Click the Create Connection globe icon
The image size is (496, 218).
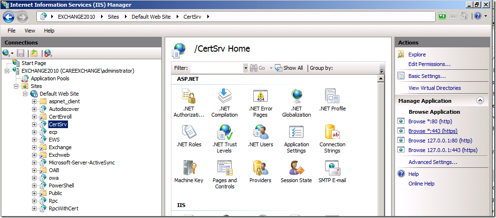pyautogui.click(x=6, y=53)
